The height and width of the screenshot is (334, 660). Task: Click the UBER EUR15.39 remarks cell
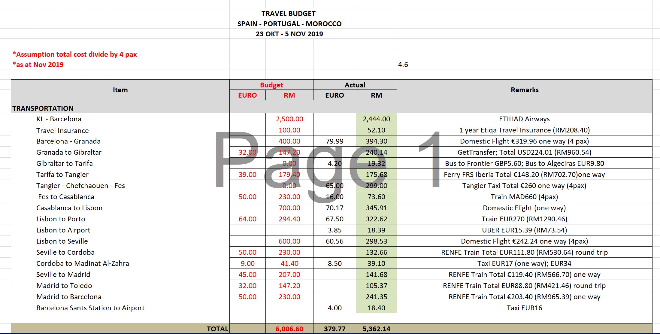click(524, 230)
